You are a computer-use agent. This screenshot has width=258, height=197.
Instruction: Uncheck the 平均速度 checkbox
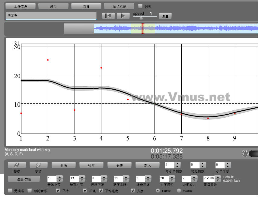101,191
